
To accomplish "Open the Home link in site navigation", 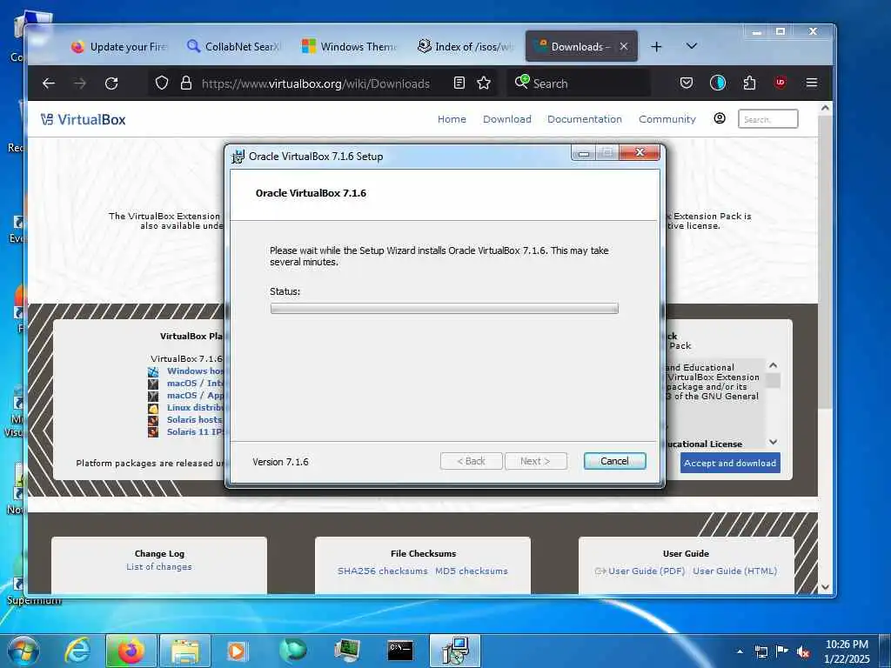I will coord(452,119).
